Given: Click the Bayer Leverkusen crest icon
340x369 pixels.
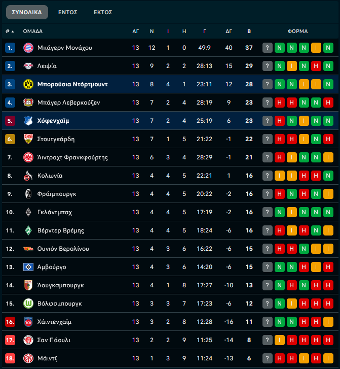Looking at the screenshot, I should pos(28,103).
